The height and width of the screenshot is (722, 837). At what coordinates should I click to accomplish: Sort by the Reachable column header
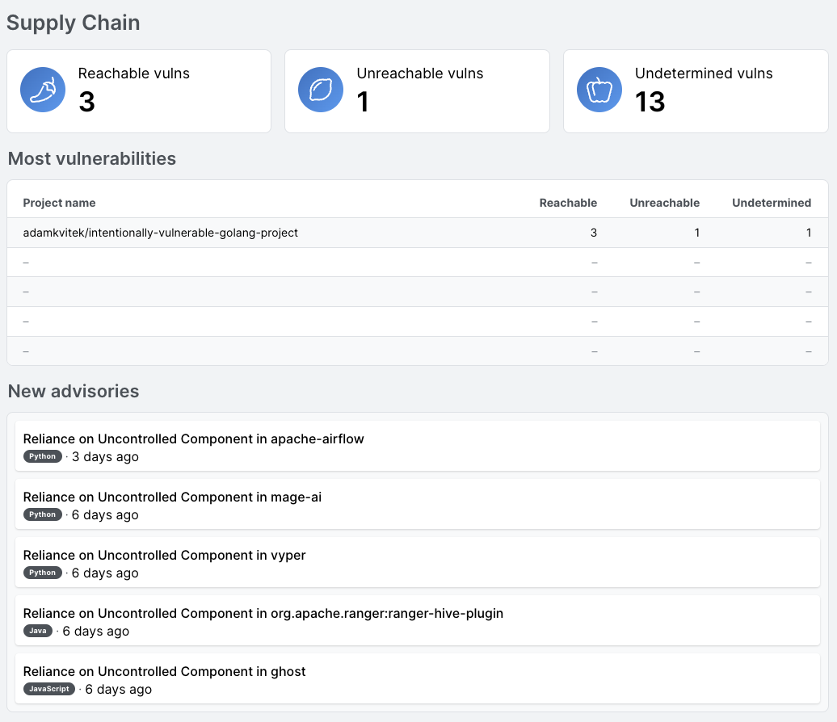[568, 203]
